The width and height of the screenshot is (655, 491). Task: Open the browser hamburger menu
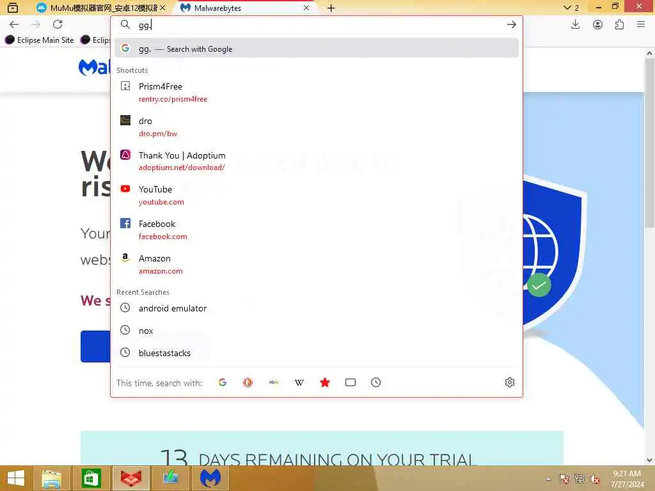(641, 25)
